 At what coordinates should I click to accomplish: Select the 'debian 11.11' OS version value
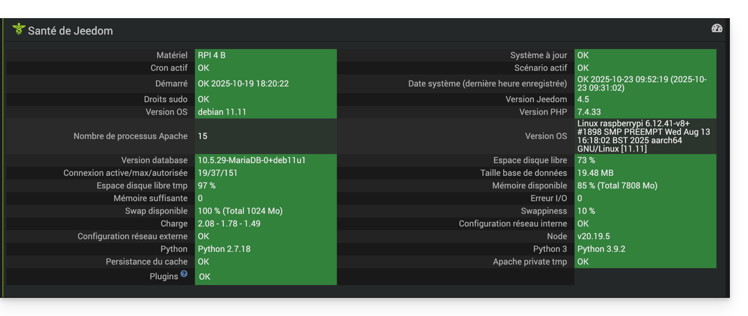click(x=222, y=112)
